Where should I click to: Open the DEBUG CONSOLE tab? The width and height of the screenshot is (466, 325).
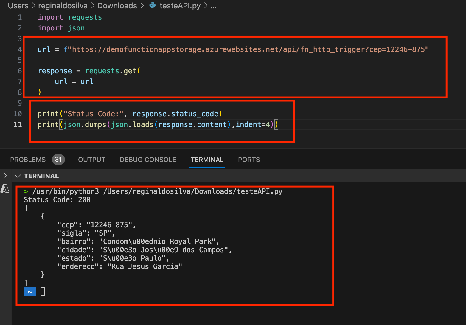click(x=148, y=160)
